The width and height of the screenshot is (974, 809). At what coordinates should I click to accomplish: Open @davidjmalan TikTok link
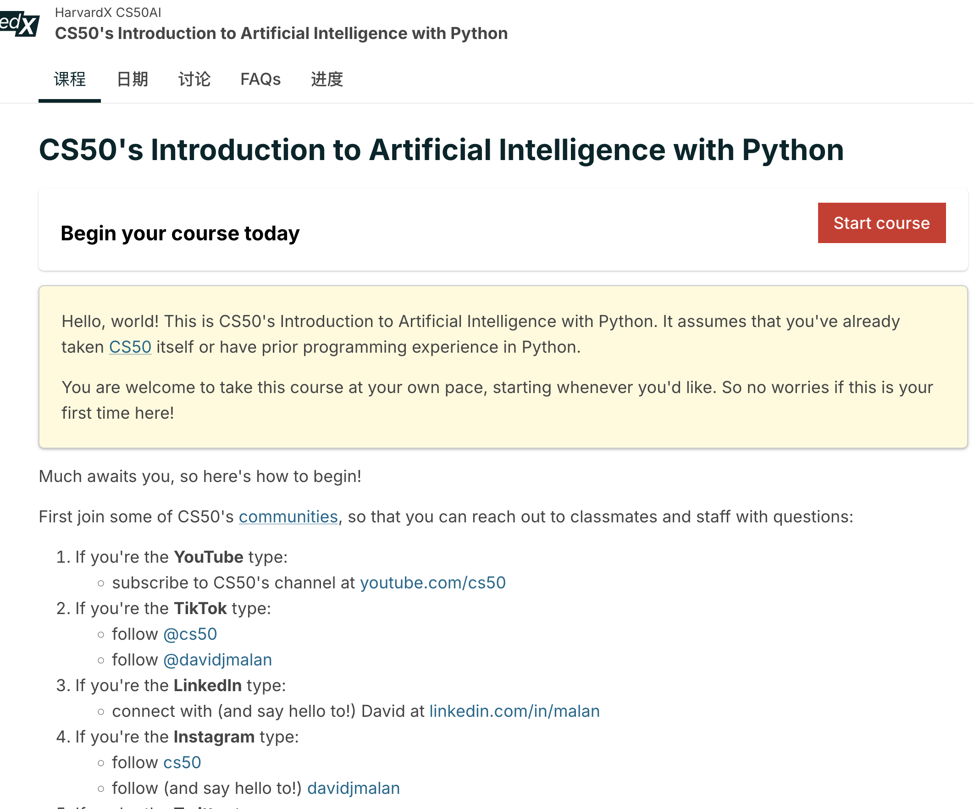click(217, 659)
